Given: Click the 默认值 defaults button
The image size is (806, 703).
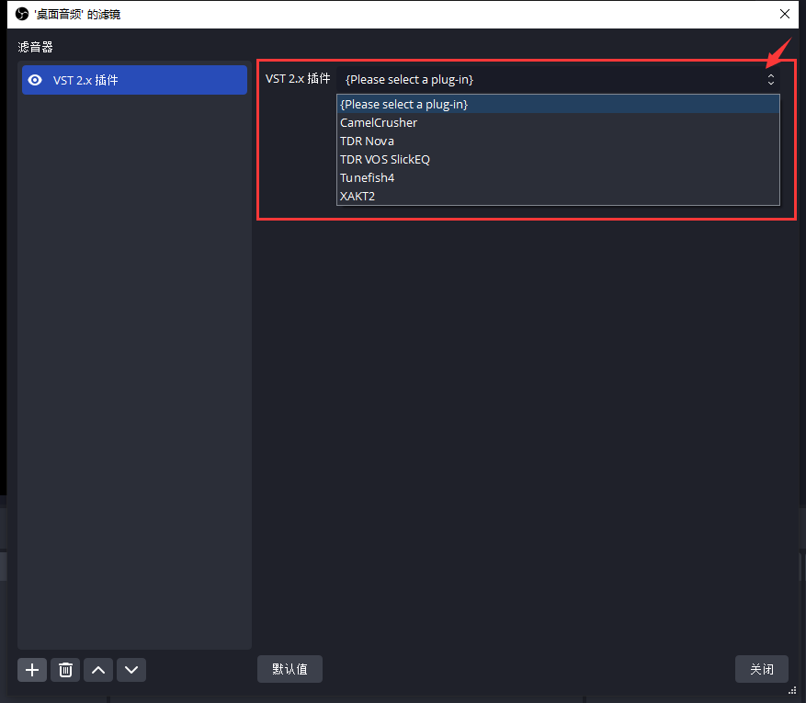Looking at the screenshot, I should pos(289,669).
